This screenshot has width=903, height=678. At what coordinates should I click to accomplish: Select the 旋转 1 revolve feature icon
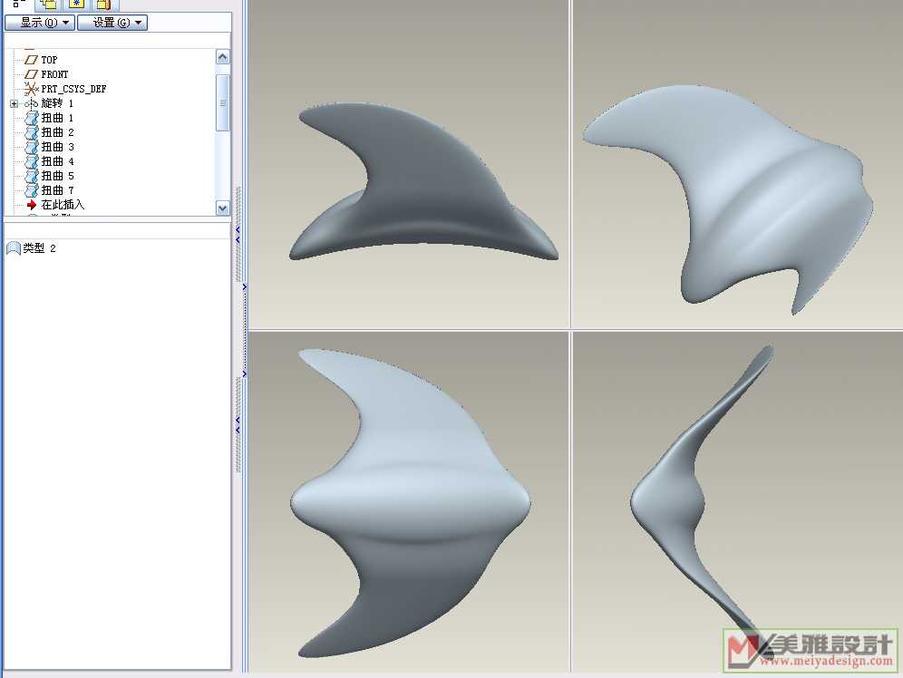tap(32, 103)
